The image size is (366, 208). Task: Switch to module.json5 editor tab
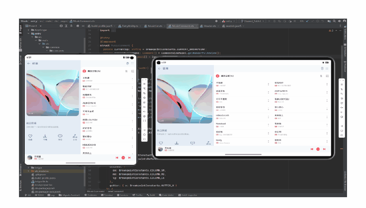[233, 26]
